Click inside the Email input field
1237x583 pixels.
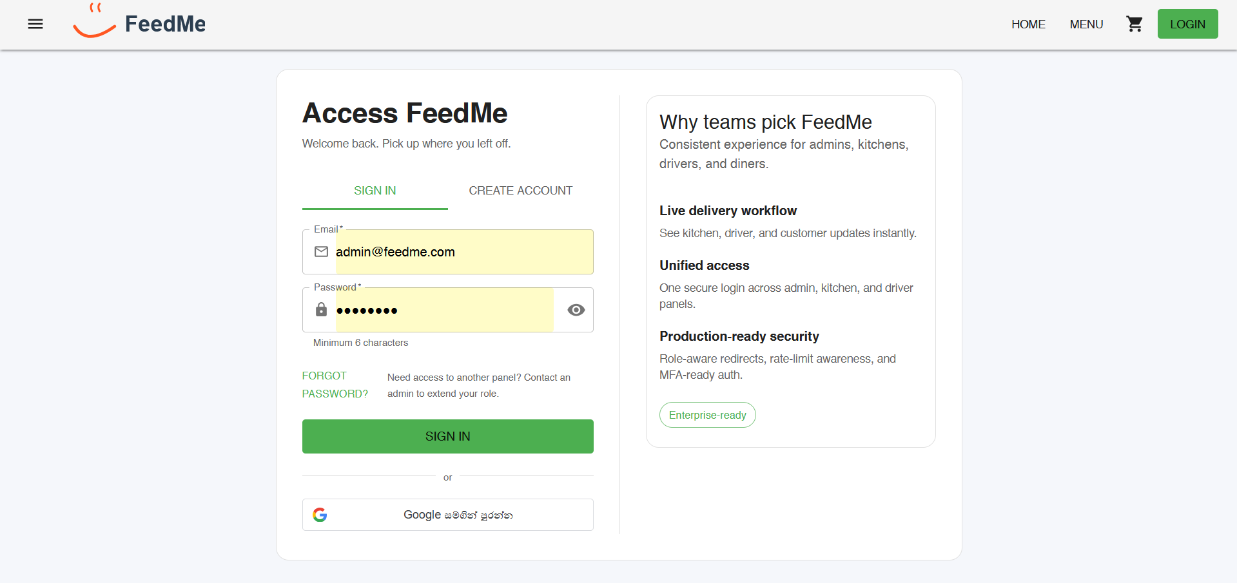coord(451,252)
